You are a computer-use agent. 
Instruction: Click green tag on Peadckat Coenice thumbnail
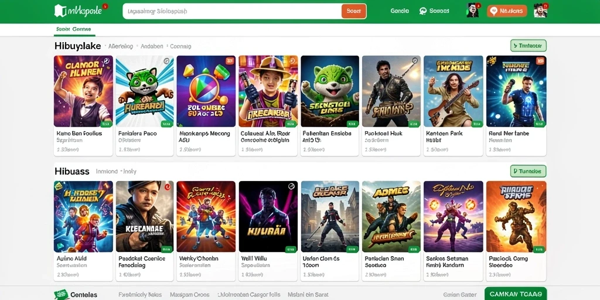pyautogui.click(x=166, y=249)
